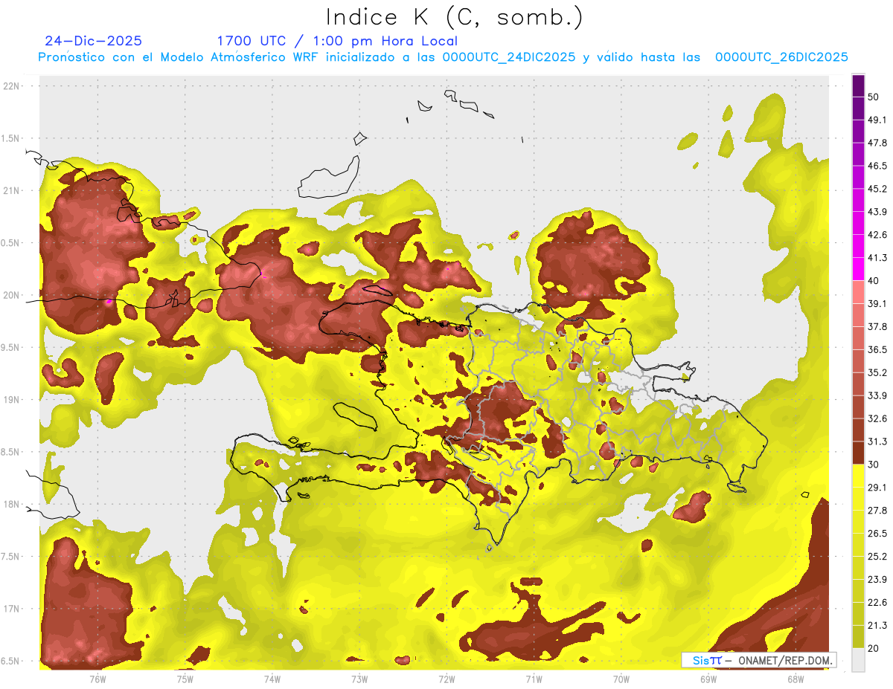Click the '39.1' color bar label
This screenshot has width=893, height=689.
pyautogui.click(x=877, y=303)
